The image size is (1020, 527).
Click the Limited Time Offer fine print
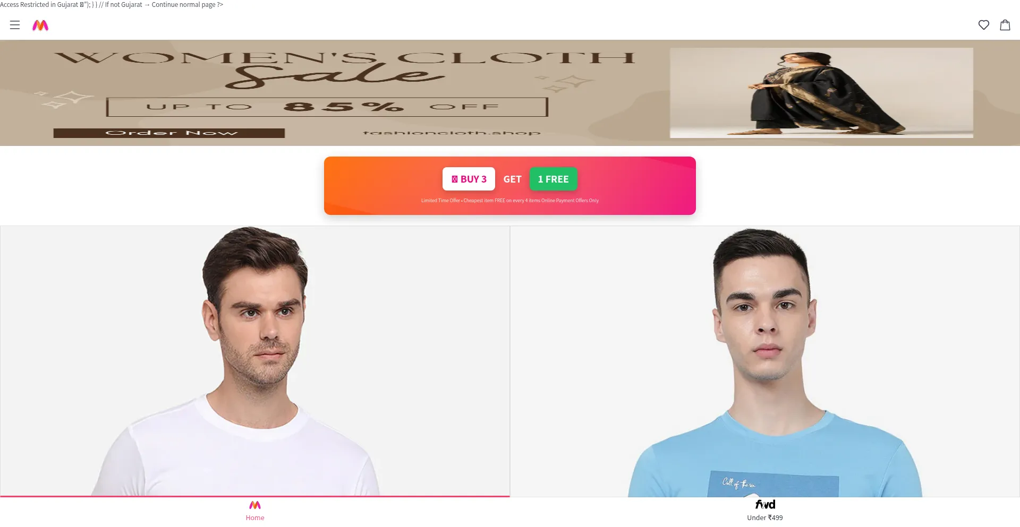click(x=510, y=201)
